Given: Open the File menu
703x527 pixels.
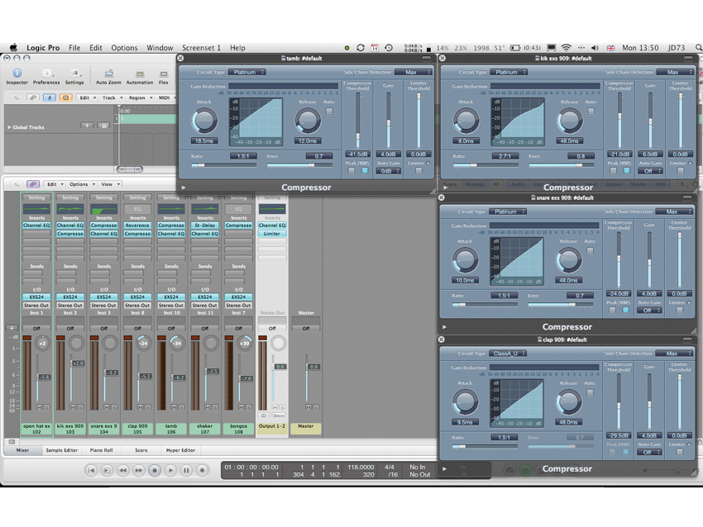Looking at the screenshot, I should tap(74, 48).
